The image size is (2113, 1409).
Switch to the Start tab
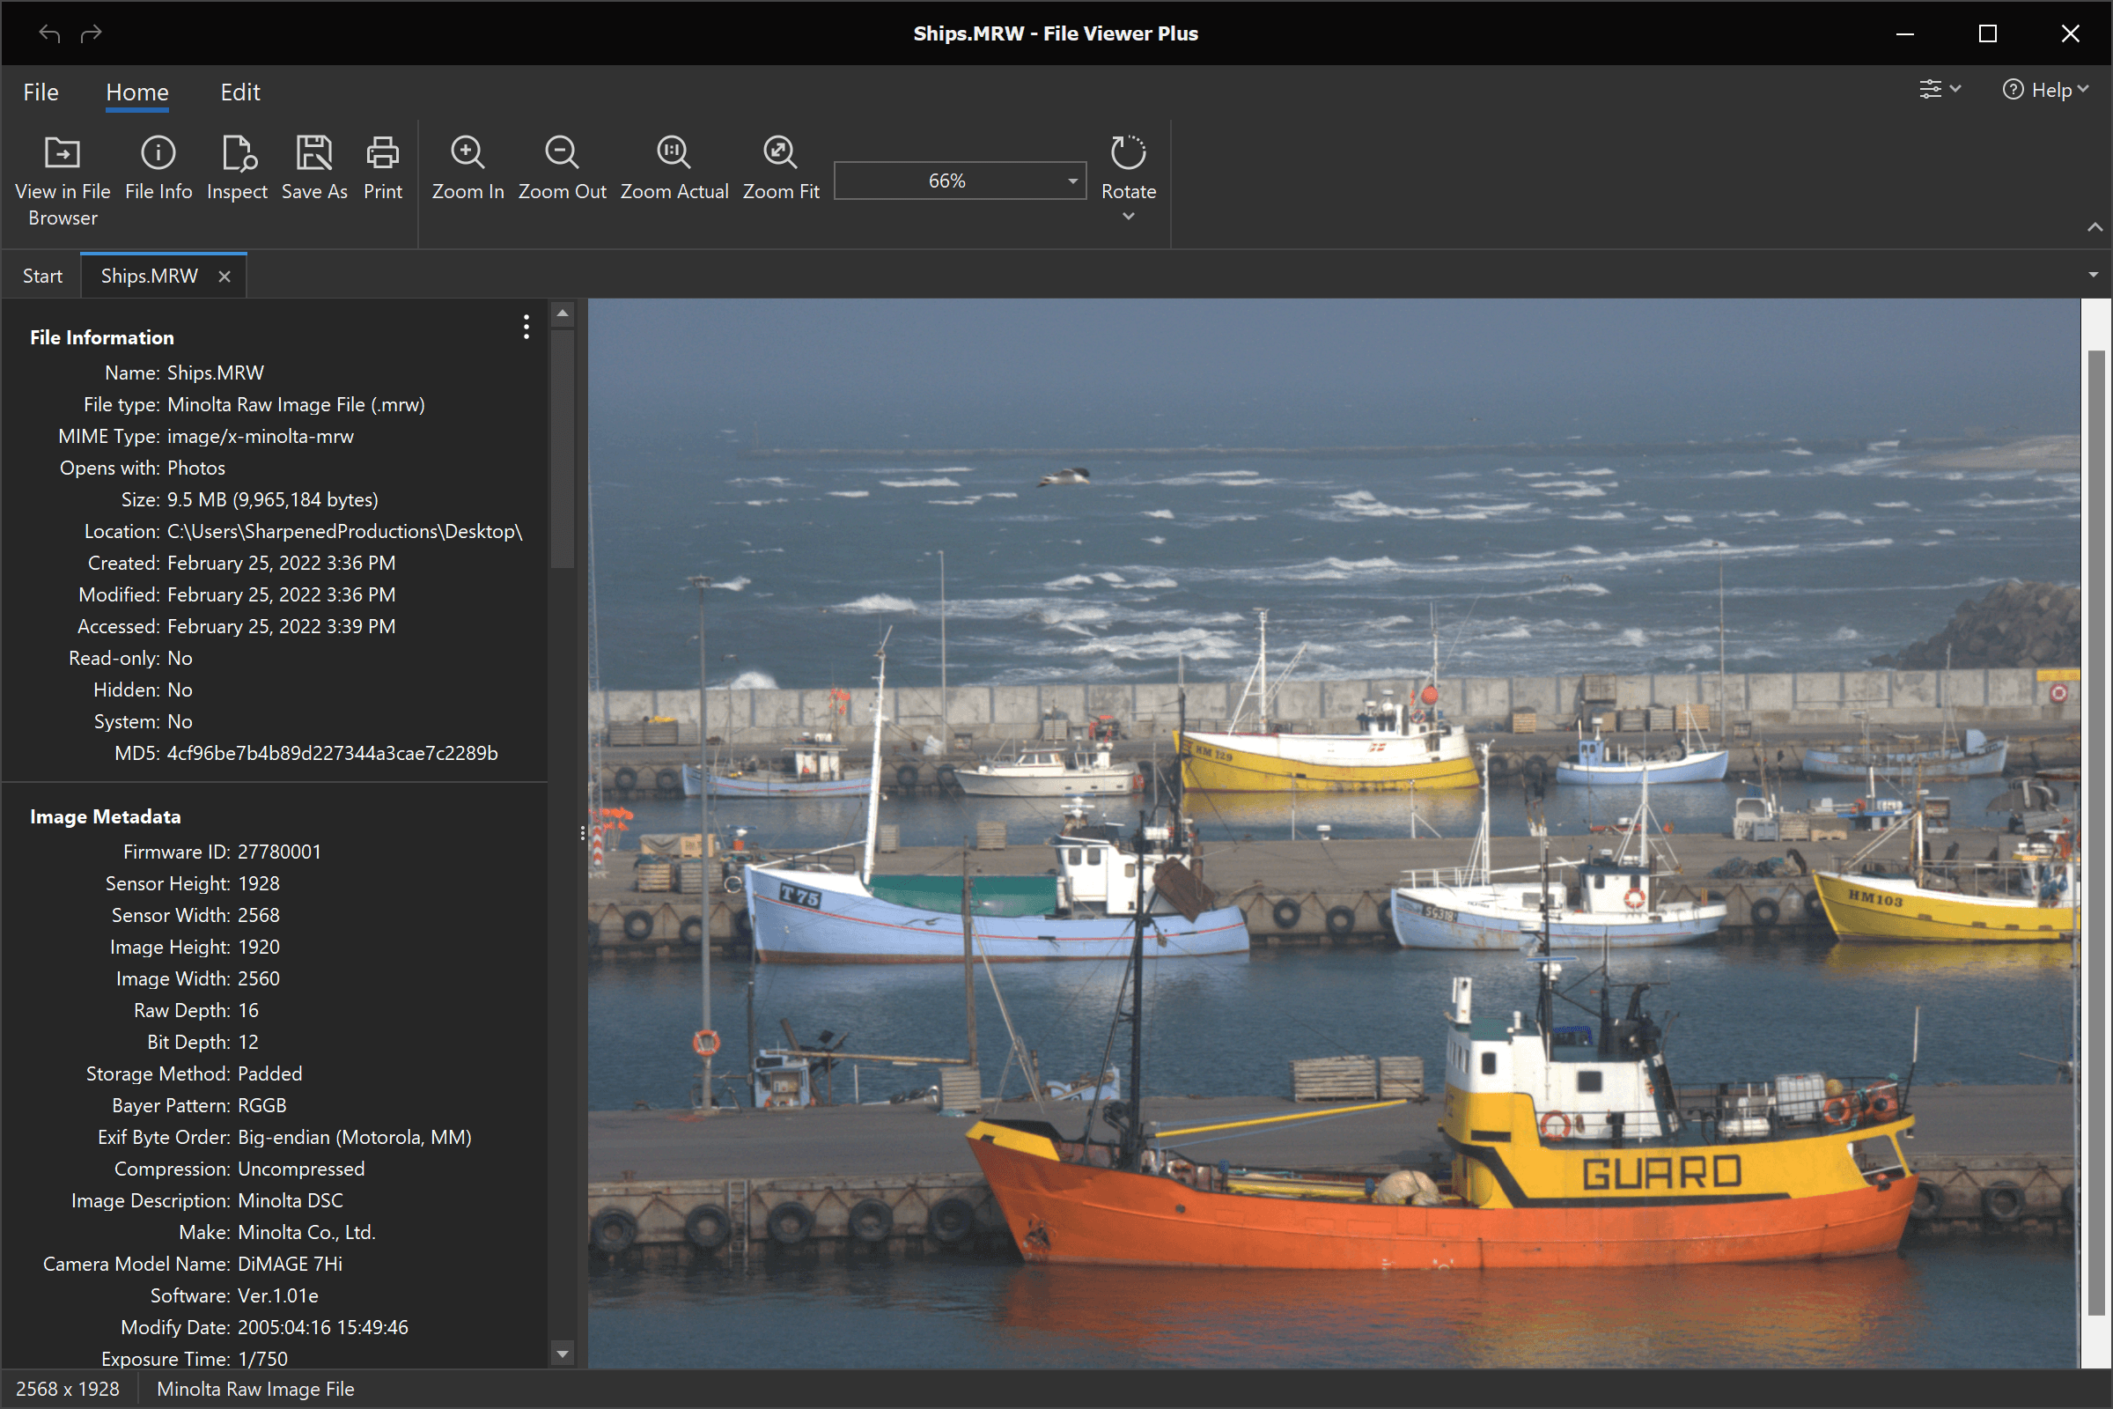click(x=42, y=275)
